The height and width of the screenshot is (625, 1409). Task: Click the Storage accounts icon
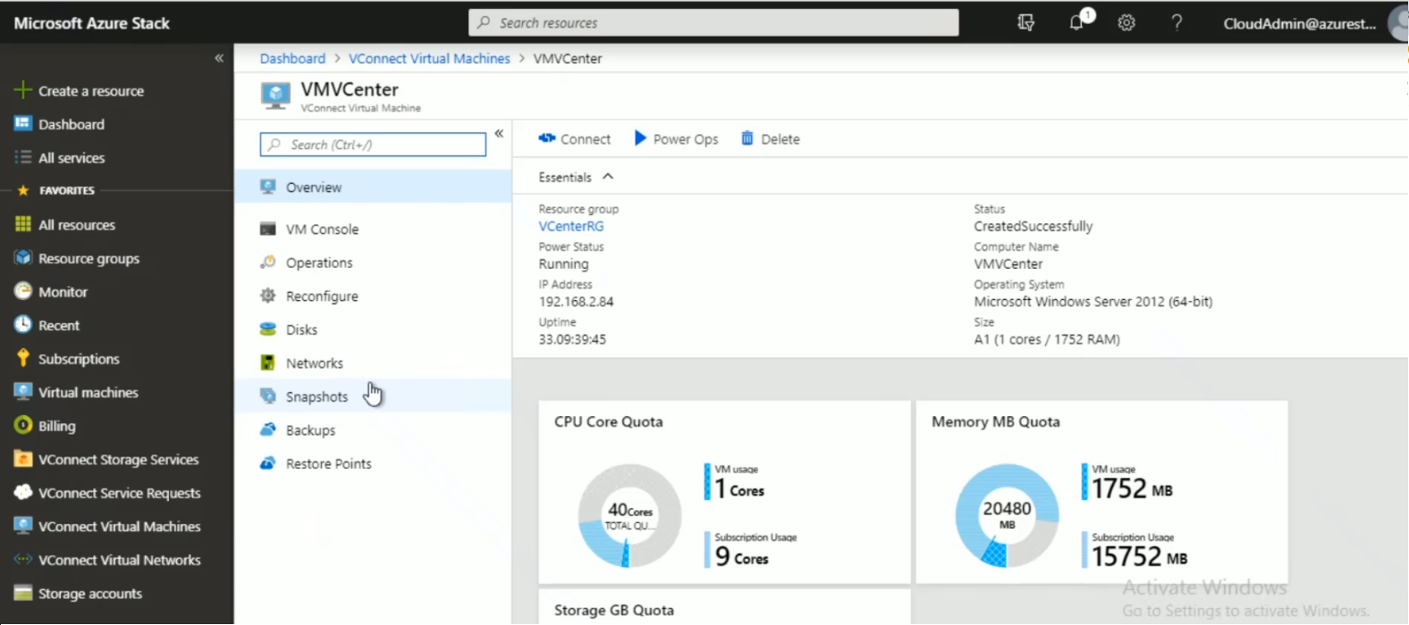point(23,593)
